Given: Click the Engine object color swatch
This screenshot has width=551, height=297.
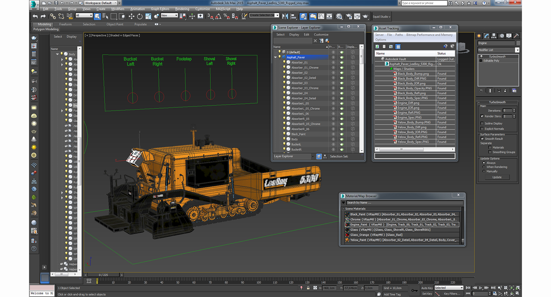Looking at the screenshot, I should [x=518, y=43].
